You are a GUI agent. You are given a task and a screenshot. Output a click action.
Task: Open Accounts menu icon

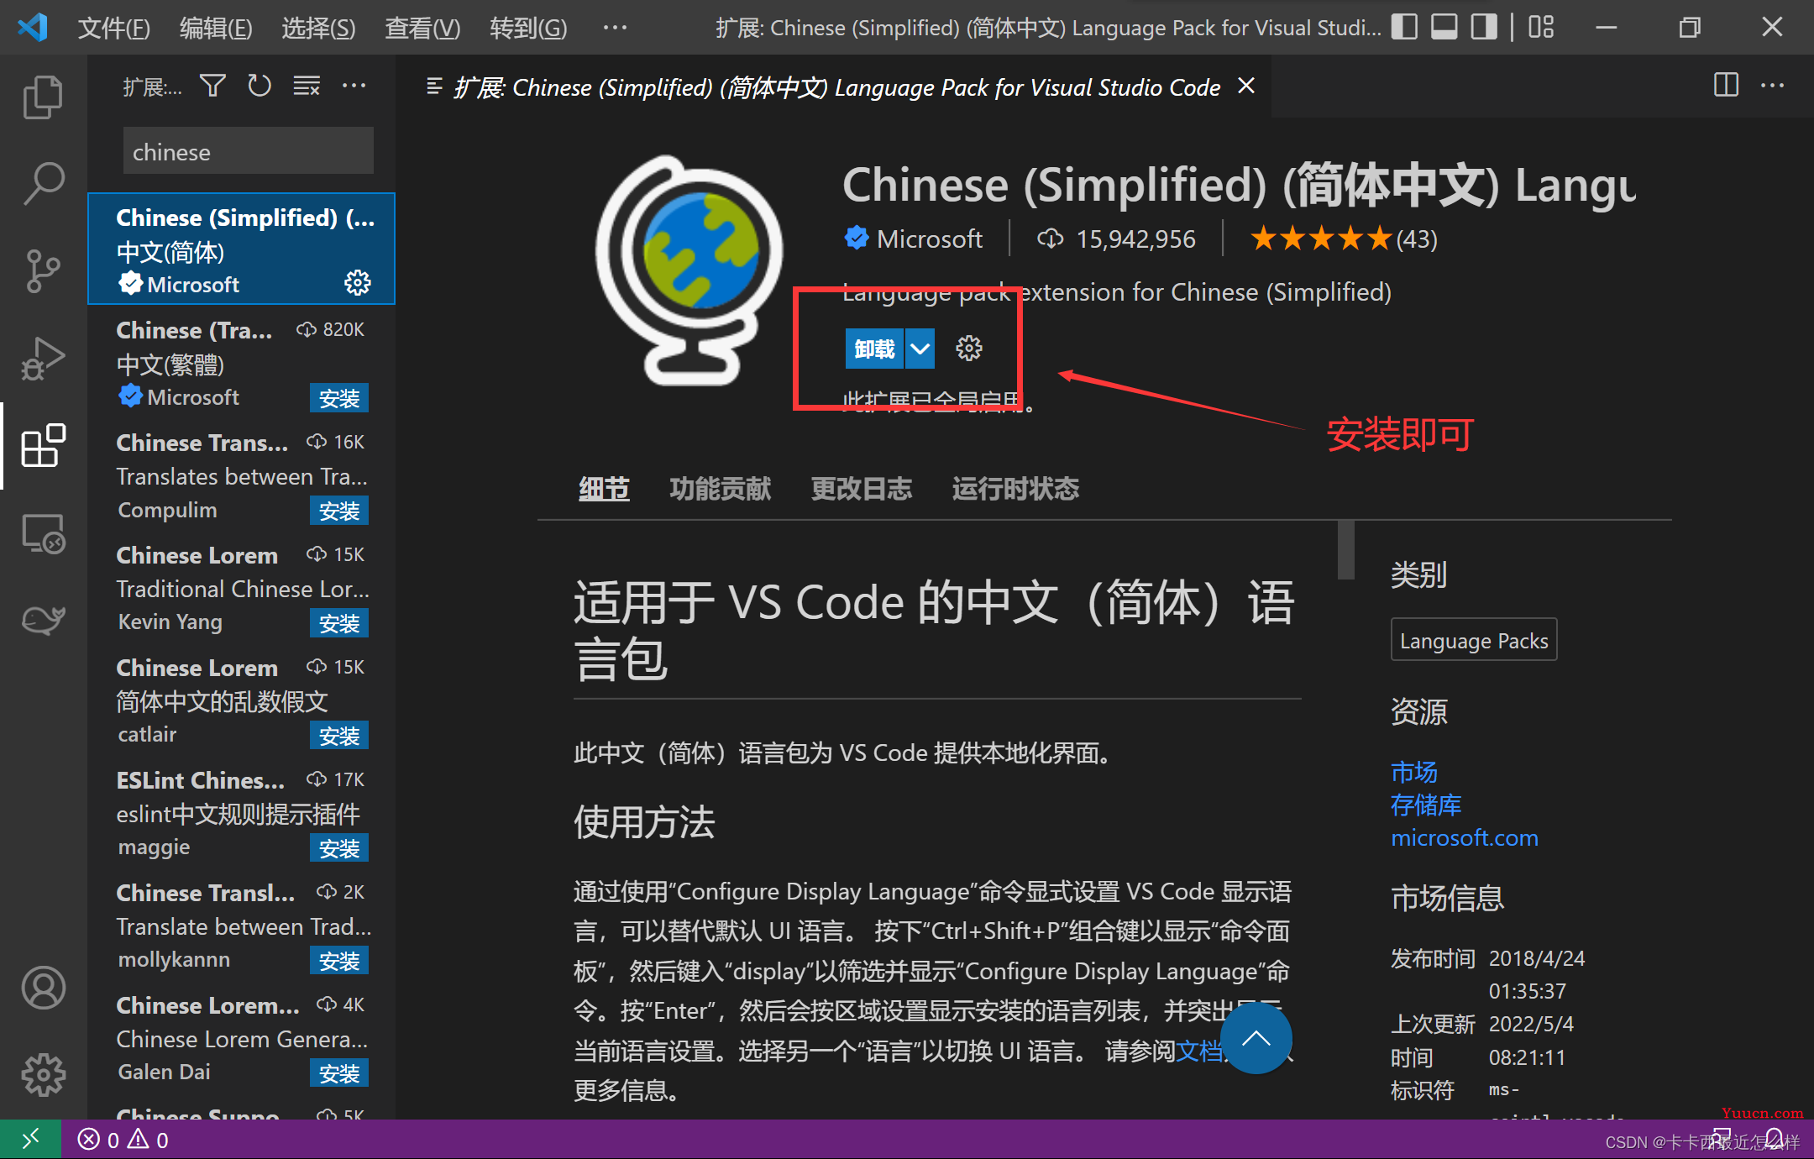(x=43, y=988)
